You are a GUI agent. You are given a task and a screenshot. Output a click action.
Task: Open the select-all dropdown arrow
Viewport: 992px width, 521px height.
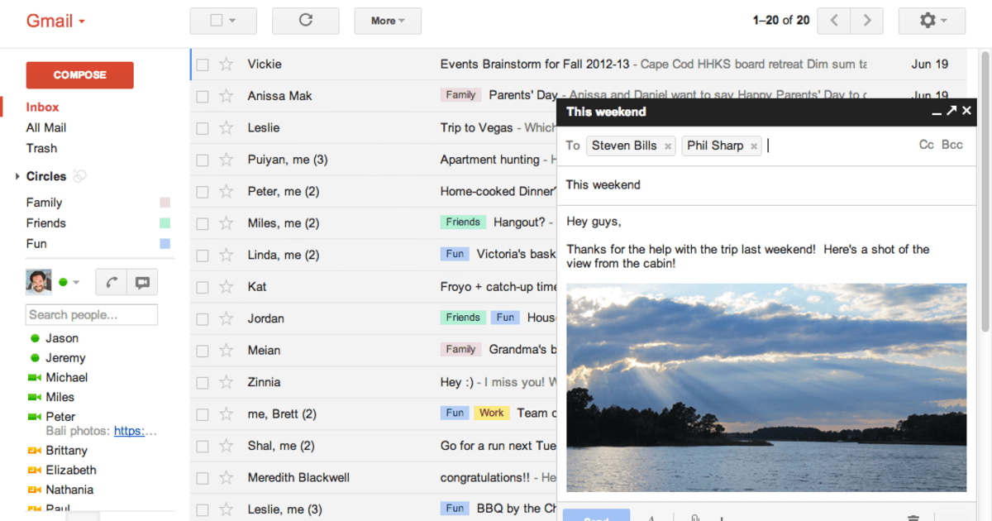[232, 22]
